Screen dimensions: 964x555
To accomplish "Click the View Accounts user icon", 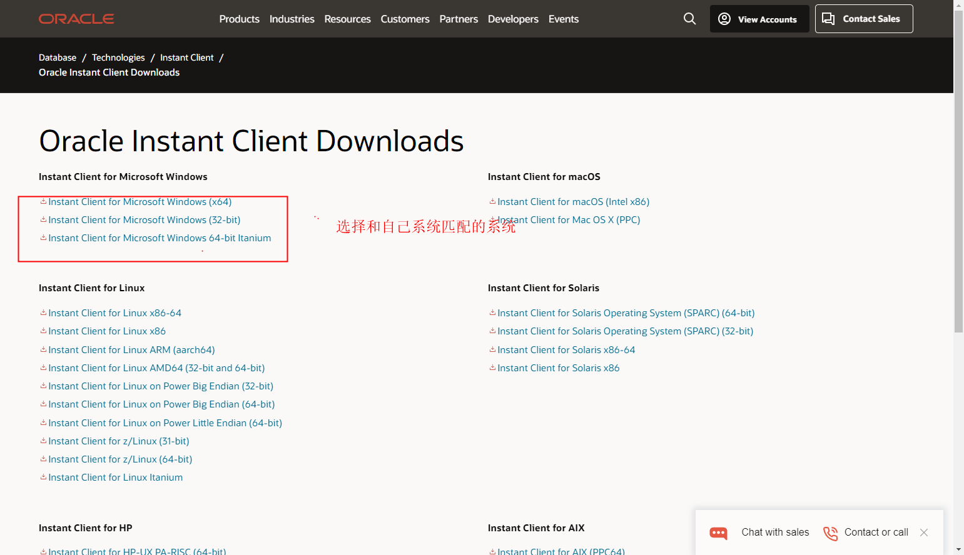I will 724,19.
